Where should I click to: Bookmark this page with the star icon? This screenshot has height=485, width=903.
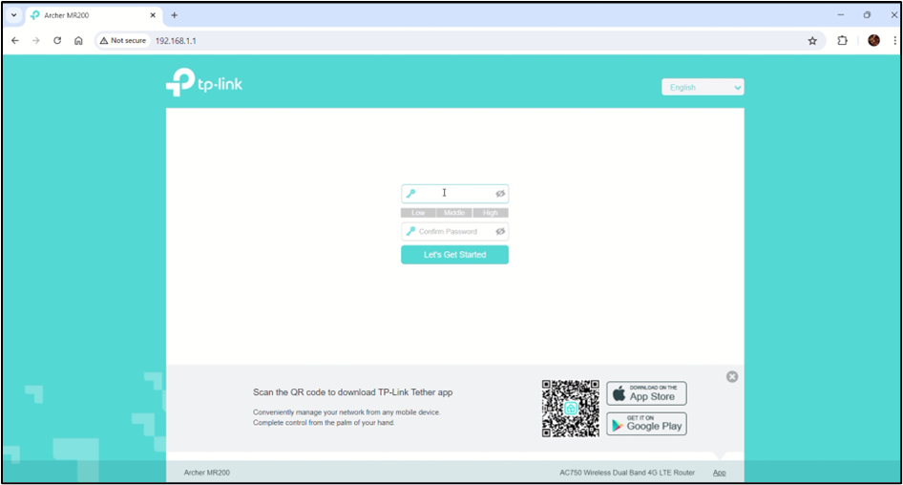tap(812, 41)
